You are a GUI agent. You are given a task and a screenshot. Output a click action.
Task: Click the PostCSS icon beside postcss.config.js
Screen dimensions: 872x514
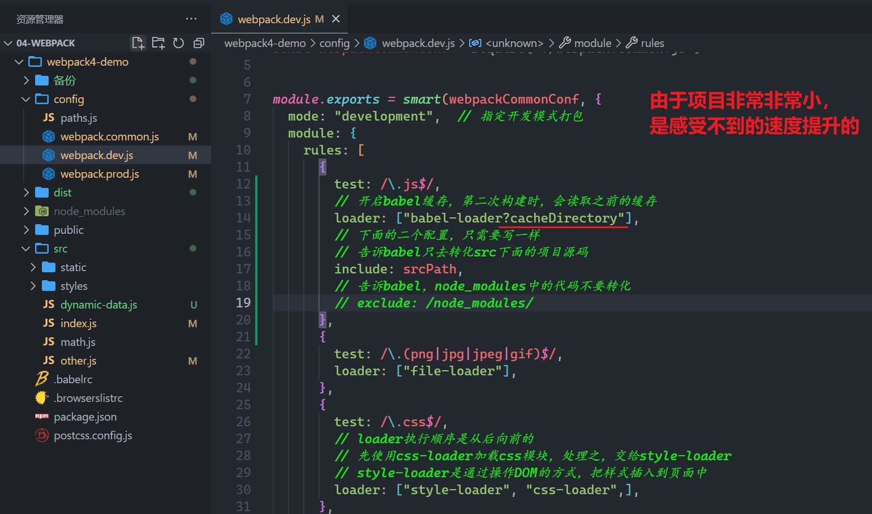click(42, 435)
